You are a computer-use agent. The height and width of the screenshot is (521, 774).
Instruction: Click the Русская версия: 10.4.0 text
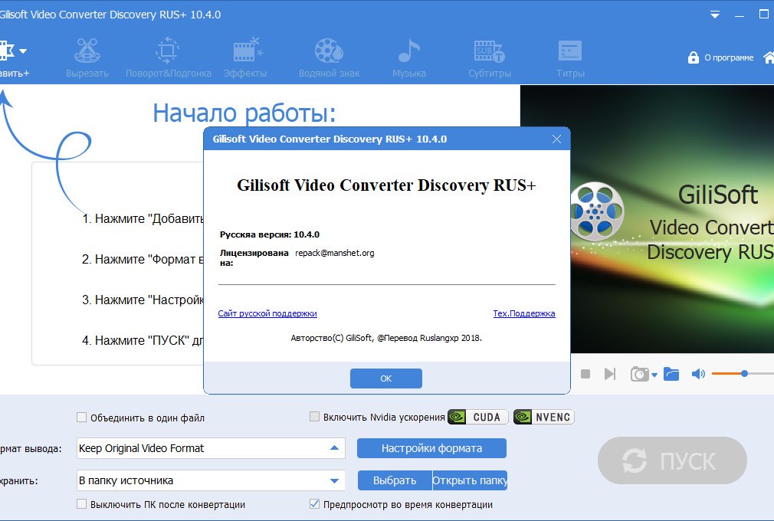[270, 234]
